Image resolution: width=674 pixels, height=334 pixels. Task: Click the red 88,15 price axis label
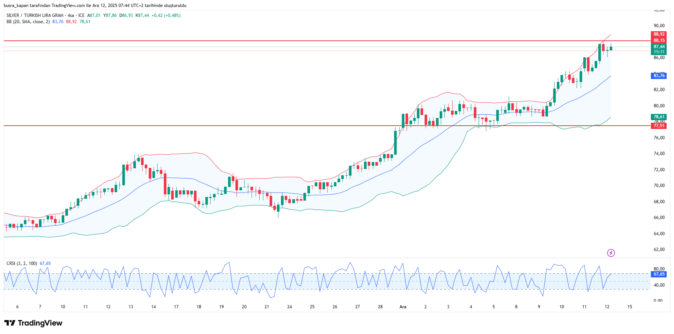click(659, 40)
